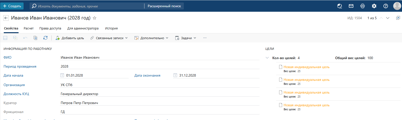Open the first Новая индивидуальная цель link

(306, 67)
